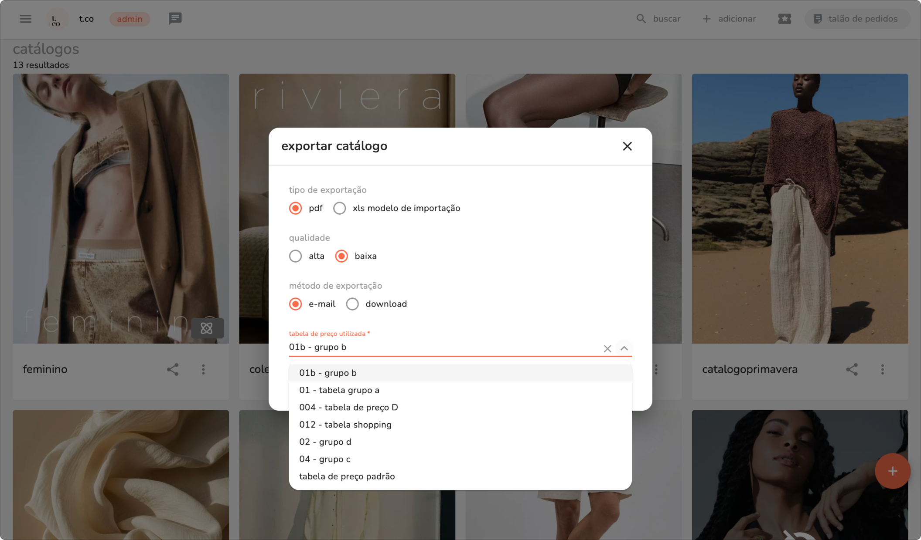This screenshot has width=921, height=540.
Task: Collapse the price table dropdown chevron
Action: pos(624,348)
